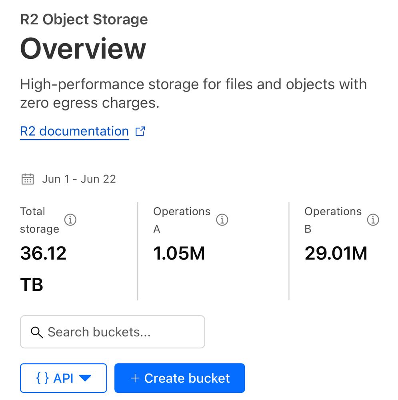This screenshot has width=398, height=400.
Task: Click the external link icon beside R2 documentation
Action: click(x=140, y=131)
